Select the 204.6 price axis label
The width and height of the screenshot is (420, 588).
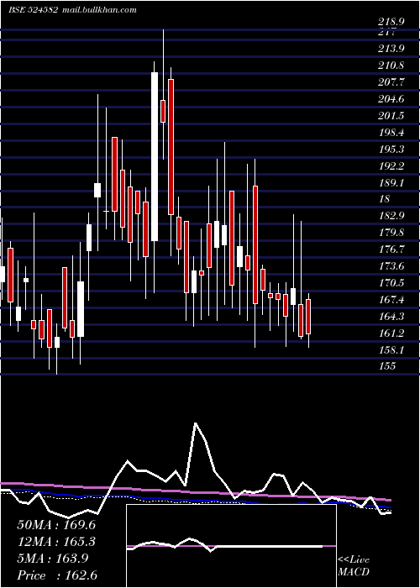tap(391, 99)
